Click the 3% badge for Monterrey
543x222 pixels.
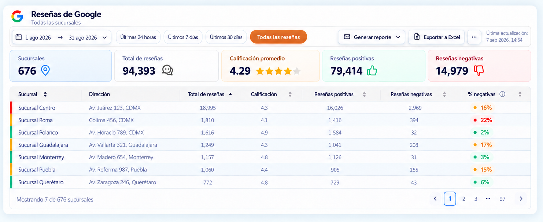(x=481, y=157)
